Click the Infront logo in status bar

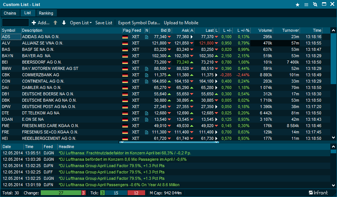[x=318, y=193]
